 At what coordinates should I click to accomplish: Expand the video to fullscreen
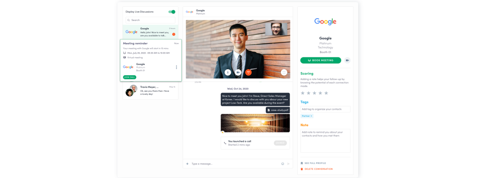pyautogui.click(x=284, y=72)
